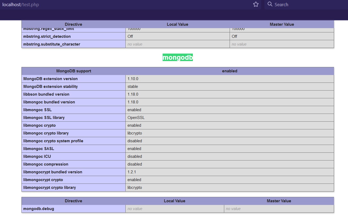Select 'libmongoc crypto system profile' label
The height and width of the screenshot is (217, 348).
point(53,141)
